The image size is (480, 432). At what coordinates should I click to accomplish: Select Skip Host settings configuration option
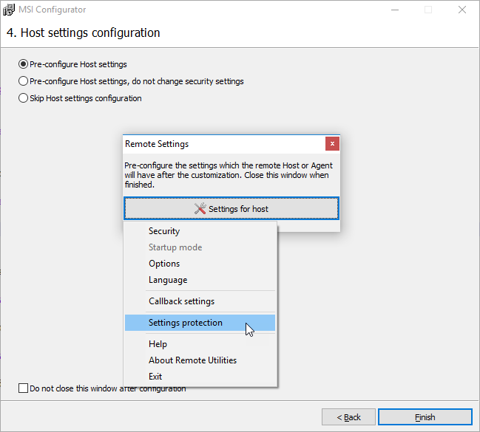point(24,98)
